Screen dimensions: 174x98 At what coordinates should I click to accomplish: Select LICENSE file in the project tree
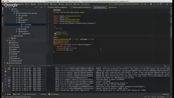[x=14, y=54]
